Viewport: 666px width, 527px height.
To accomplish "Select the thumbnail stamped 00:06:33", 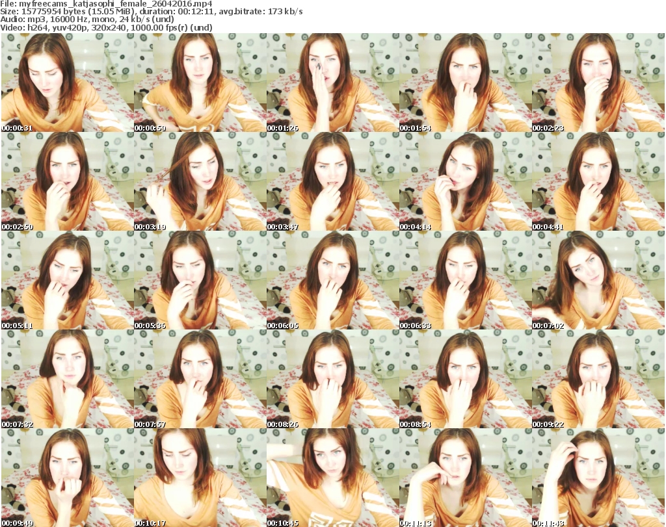I will tap(465, 280).
